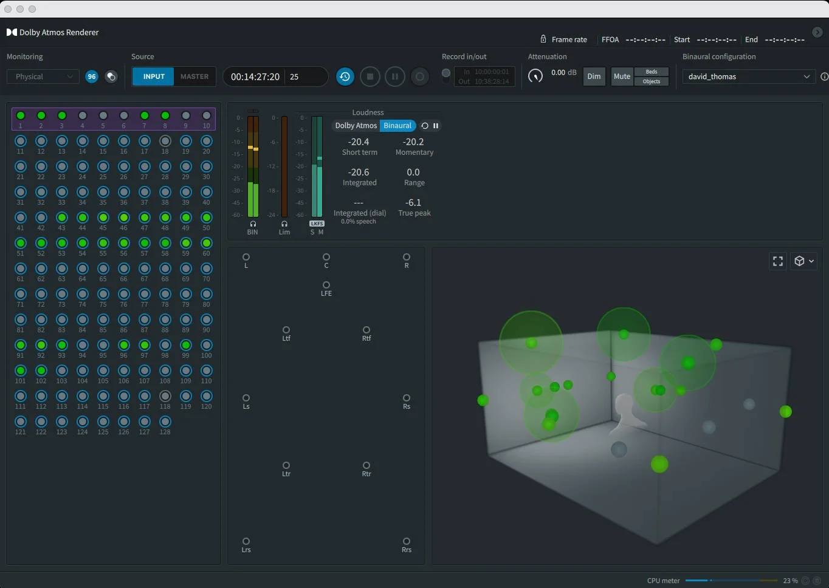Toggle Objects mute selection
This screenshot has height=588, width=829.
[652, 81]
